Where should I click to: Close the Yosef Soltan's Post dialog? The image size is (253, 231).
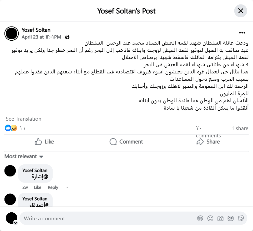241,11
